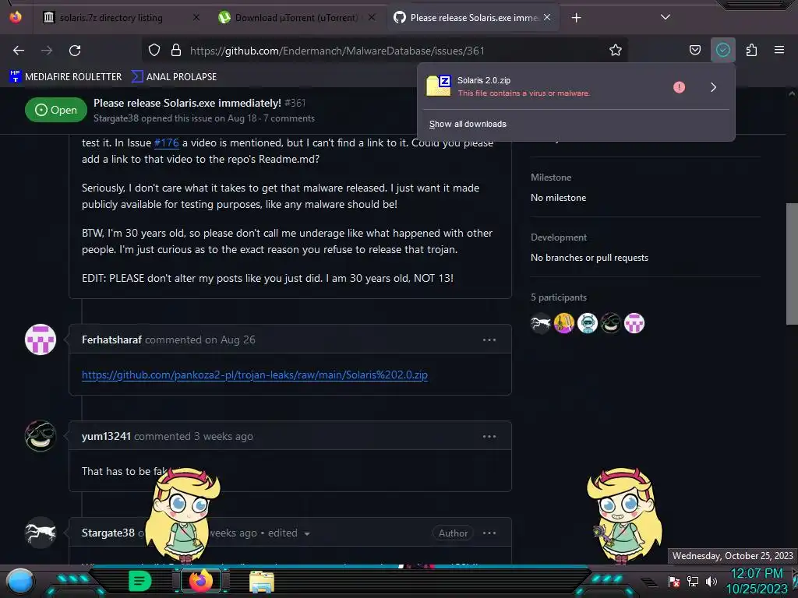Click the Milestone sidebar heading
Screen dimensions: 798x598
coord(551,178)
